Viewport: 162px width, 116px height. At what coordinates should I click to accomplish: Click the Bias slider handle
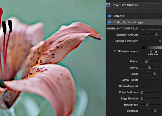pyautogui.click(x=155, y=74)
